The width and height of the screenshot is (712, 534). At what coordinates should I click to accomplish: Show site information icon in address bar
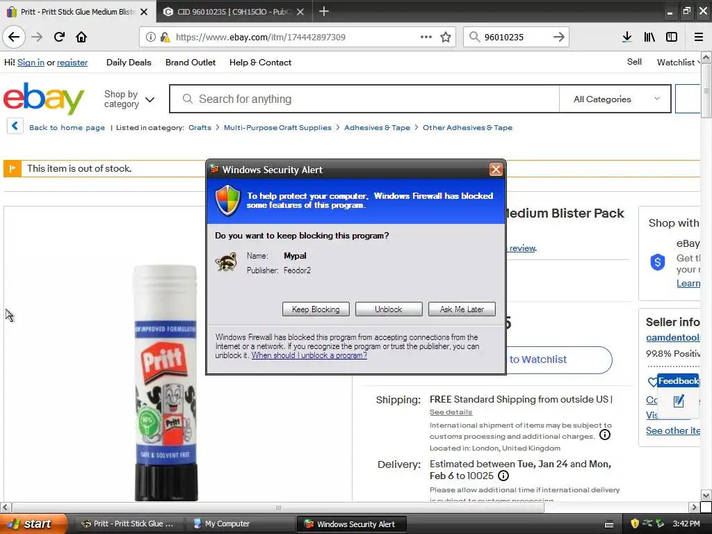click(151, 37)
